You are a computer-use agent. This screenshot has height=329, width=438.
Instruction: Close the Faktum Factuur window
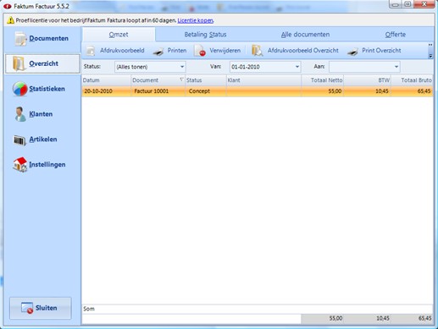click(424, 4)
